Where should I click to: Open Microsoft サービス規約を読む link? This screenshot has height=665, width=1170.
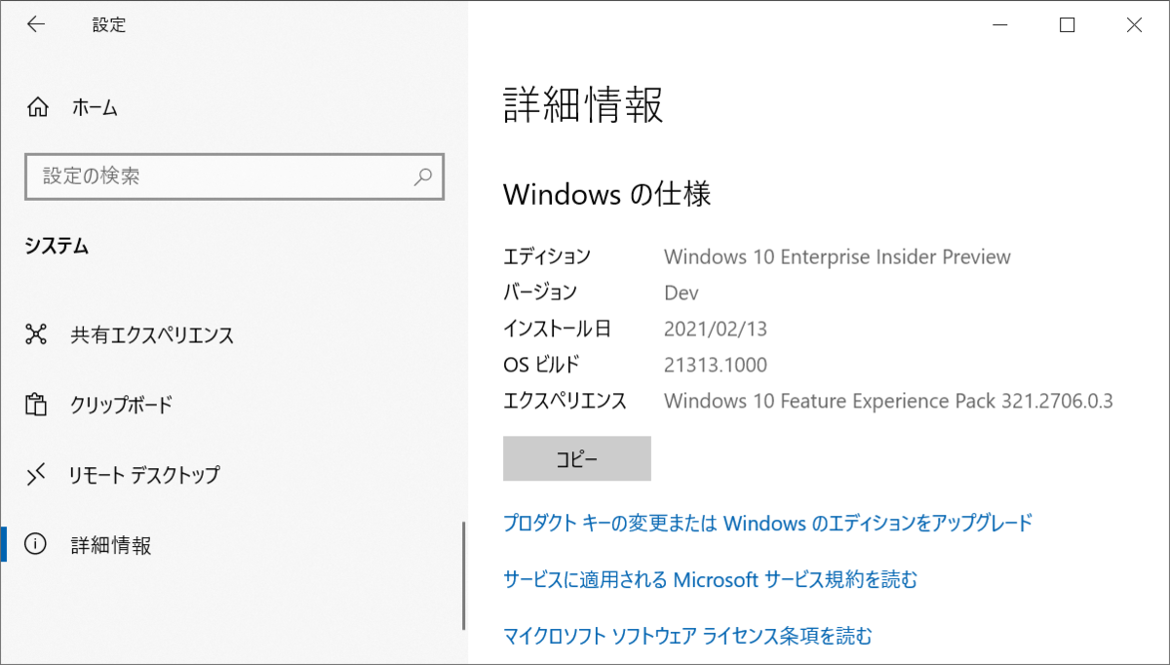point(711,580)
